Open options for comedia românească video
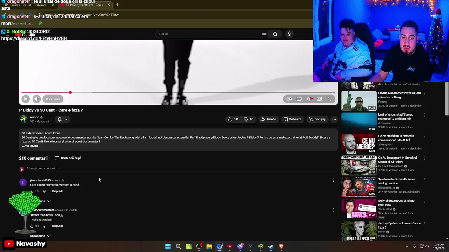The width and height of the screenshot is (449, 252). (424, 136)
